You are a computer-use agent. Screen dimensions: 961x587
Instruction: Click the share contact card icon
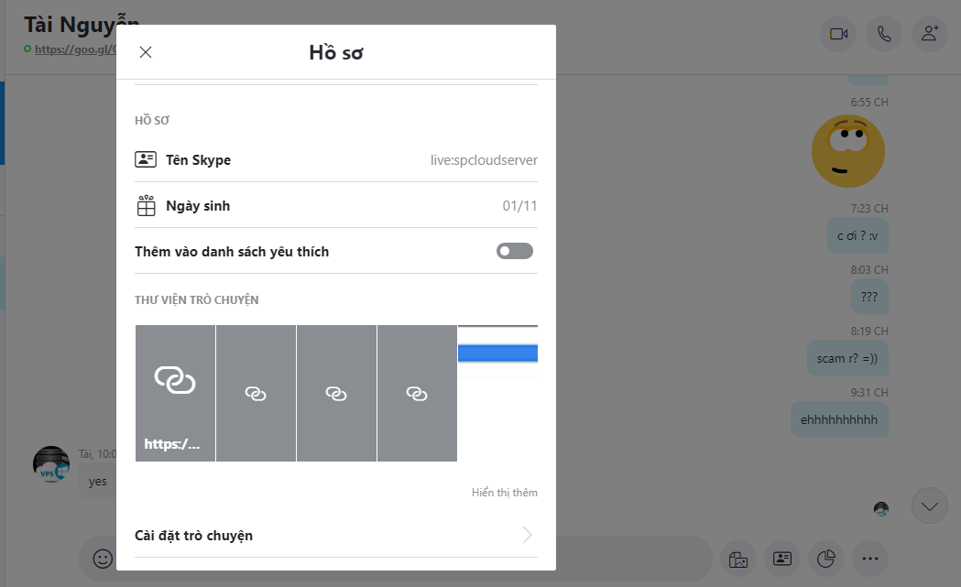coord(781,558)
